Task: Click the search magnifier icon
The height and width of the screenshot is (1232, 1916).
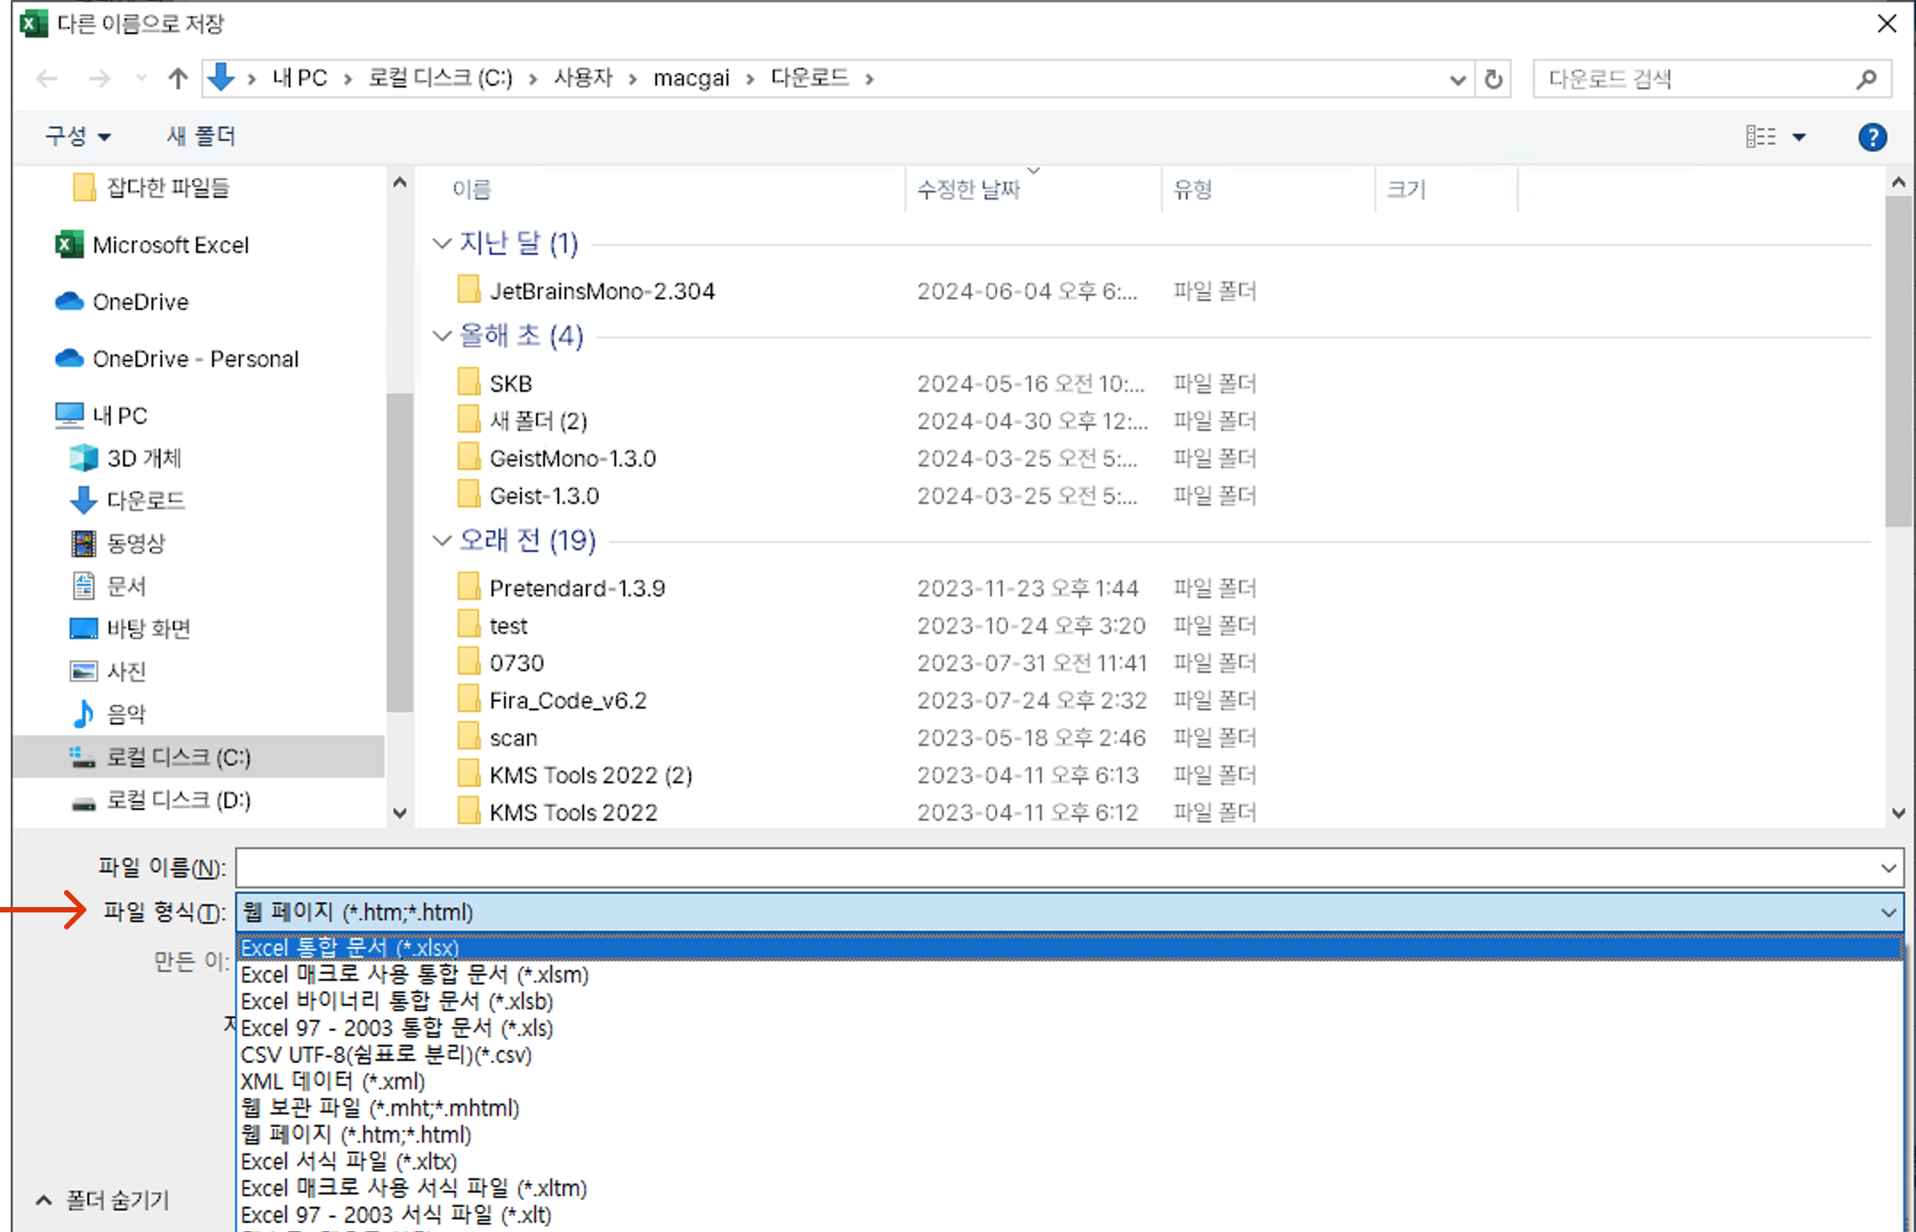Action: tap(1866, 79)
